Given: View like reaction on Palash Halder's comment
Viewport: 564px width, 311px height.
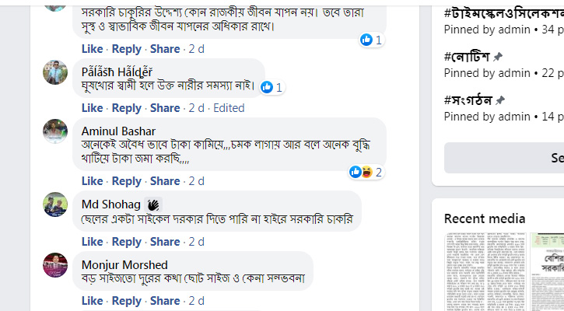Looking at the screenshot, I should (x=272, y=87).
